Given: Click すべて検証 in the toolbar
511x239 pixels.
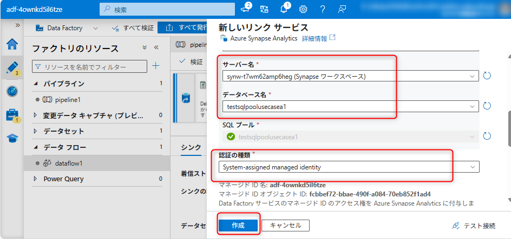Looking at the screenshot, I should click(x=132, y=28).
